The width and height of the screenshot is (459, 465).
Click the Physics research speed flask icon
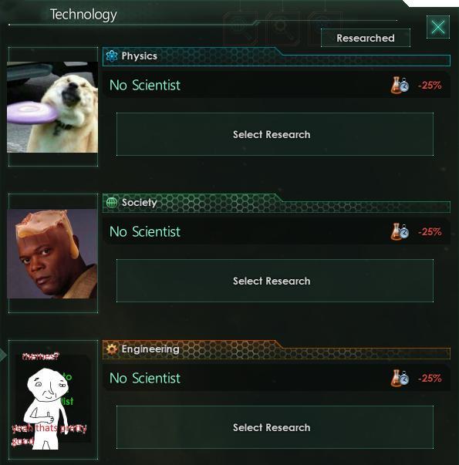(x=400, y=86)
